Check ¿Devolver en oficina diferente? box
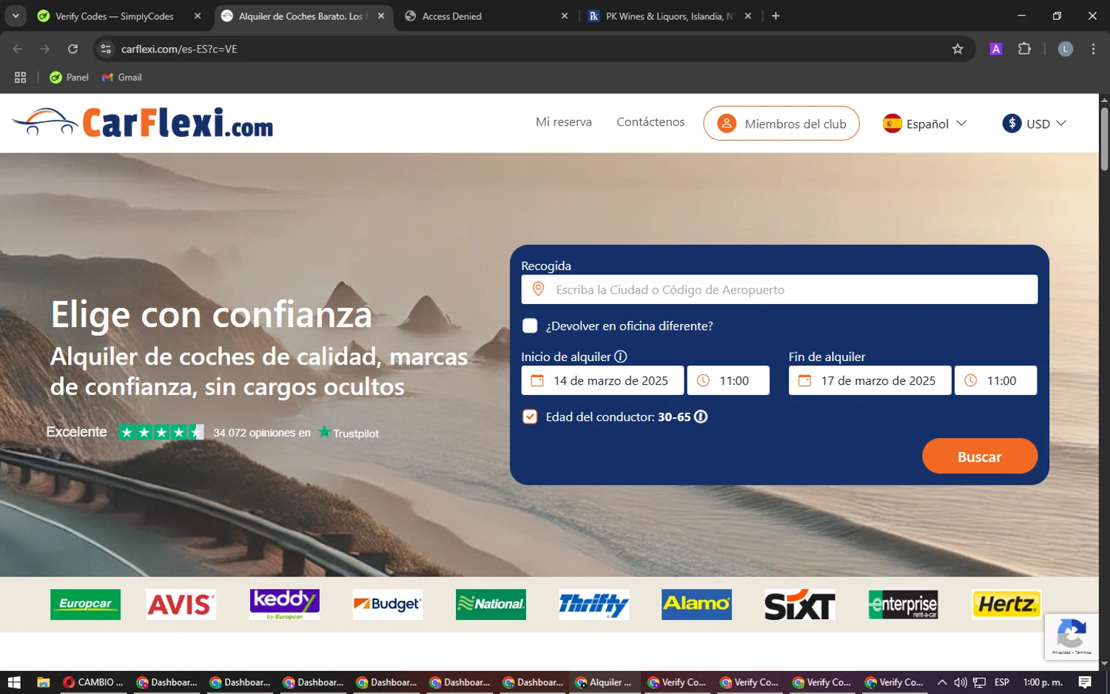 click(x=530, y=326)
